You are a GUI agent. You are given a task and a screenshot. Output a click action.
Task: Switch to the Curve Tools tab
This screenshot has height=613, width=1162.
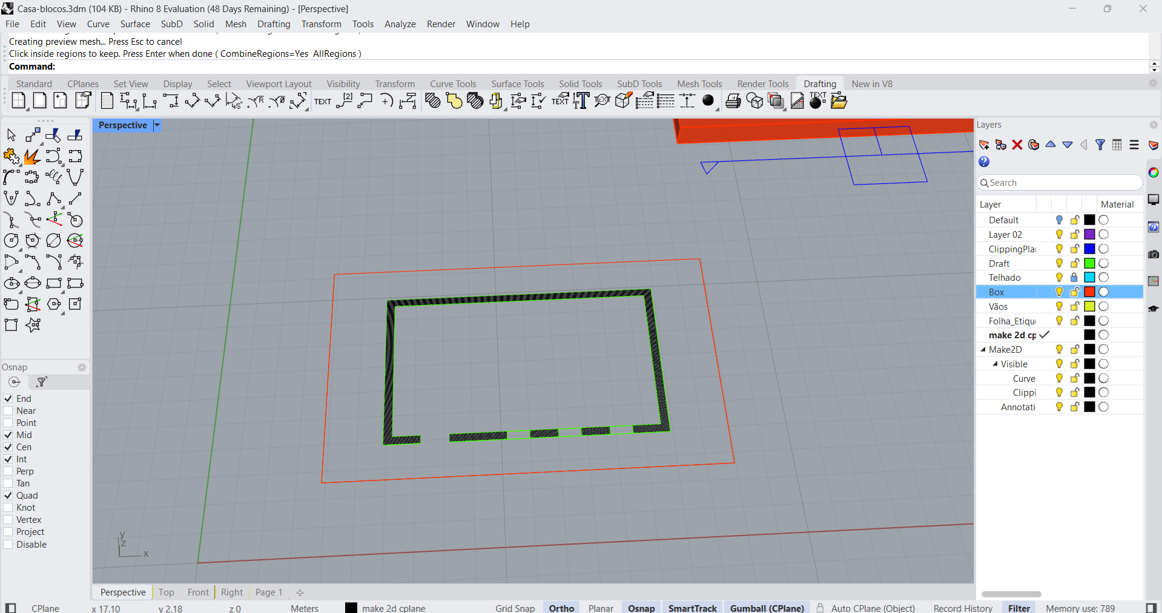tap(453, 84)
